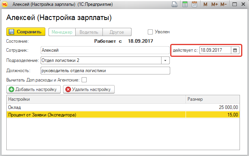Open the date picker calendar button
249x156 pixels.
tap(235, 50)
